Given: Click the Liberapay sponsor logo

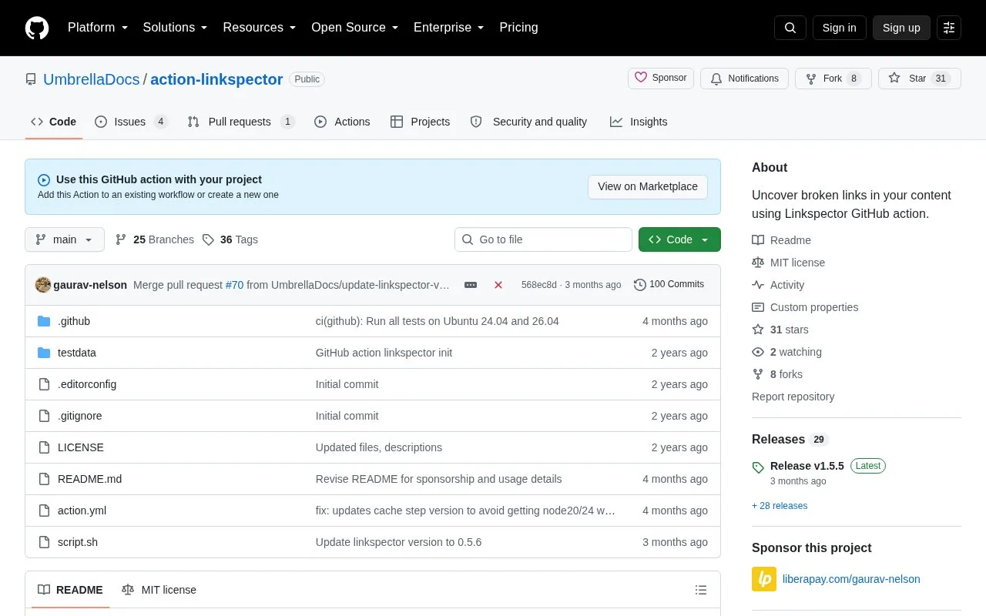Looking at the screenshot, I should 764,579.
